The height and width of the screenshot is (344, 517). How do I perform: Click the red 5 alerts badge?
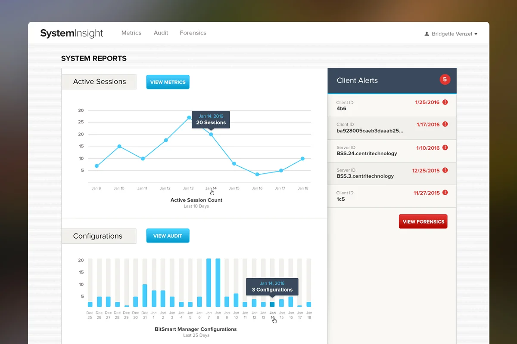point(445,80)
